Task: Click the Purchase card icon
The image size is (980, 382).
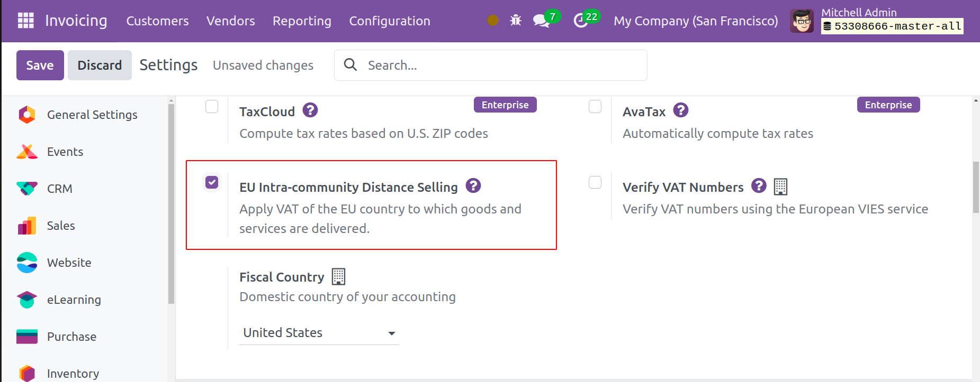Action: [x=27, y=337]
